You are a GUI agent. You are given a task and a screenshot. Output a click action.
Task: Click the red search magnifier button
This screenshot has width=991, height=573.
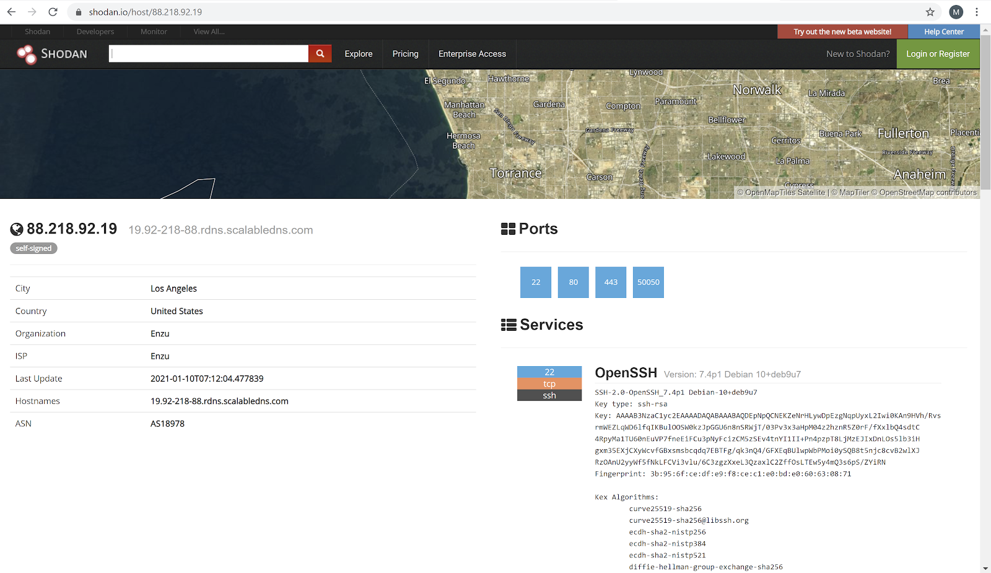[x=320, y=53]
